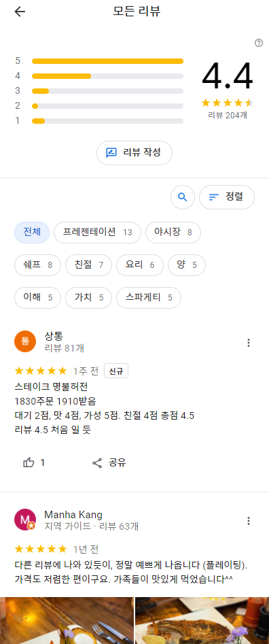Toggle the 프레젠테이션 13 filter chip
Image resolution: width=269 pixels, height=644 pixels.
coord(98,233)
